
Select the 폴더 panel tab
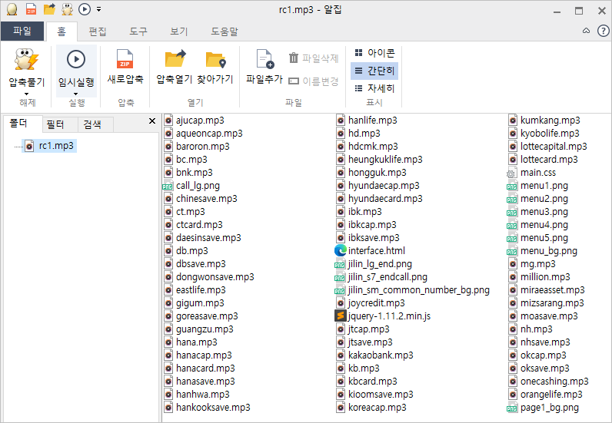(x=22, y=124)
